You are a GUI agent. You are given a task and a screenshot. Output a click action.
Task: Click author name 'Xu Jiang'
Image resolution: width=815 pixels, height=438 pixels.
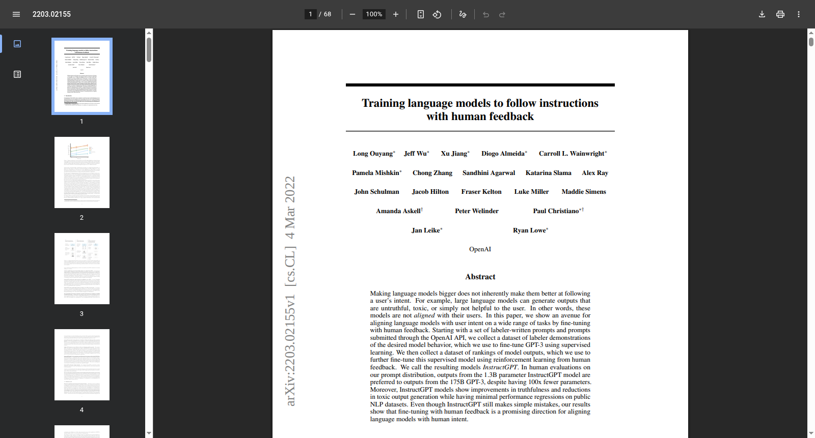pyautogui.click(x=454, y=154)
